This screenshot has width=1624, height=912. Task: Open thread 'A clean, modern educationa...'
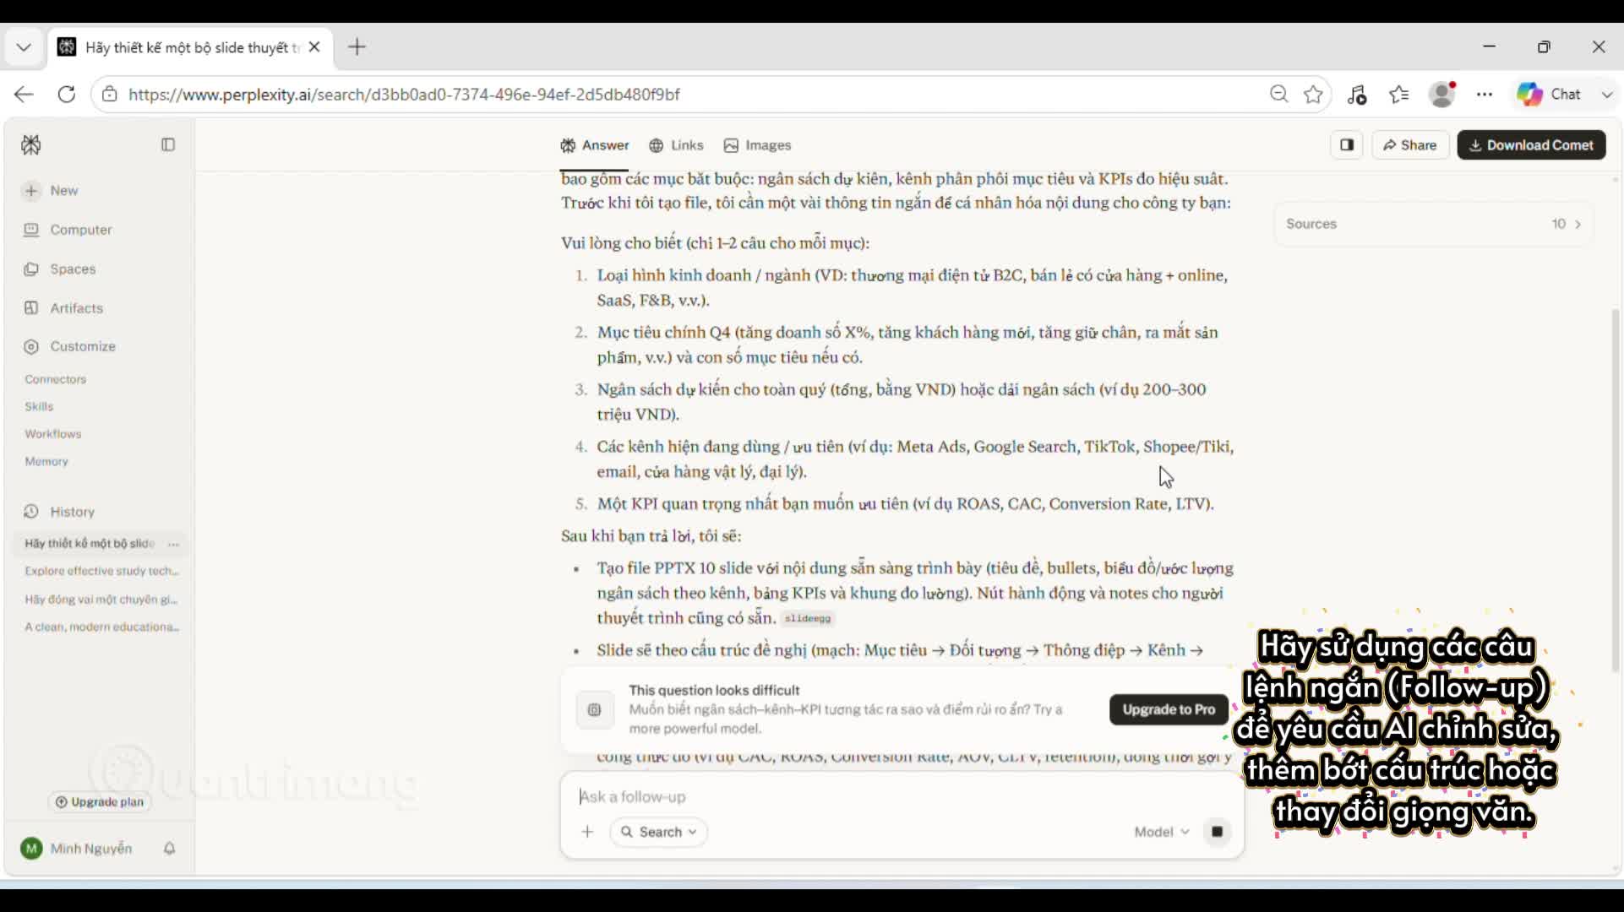(101, 627)
